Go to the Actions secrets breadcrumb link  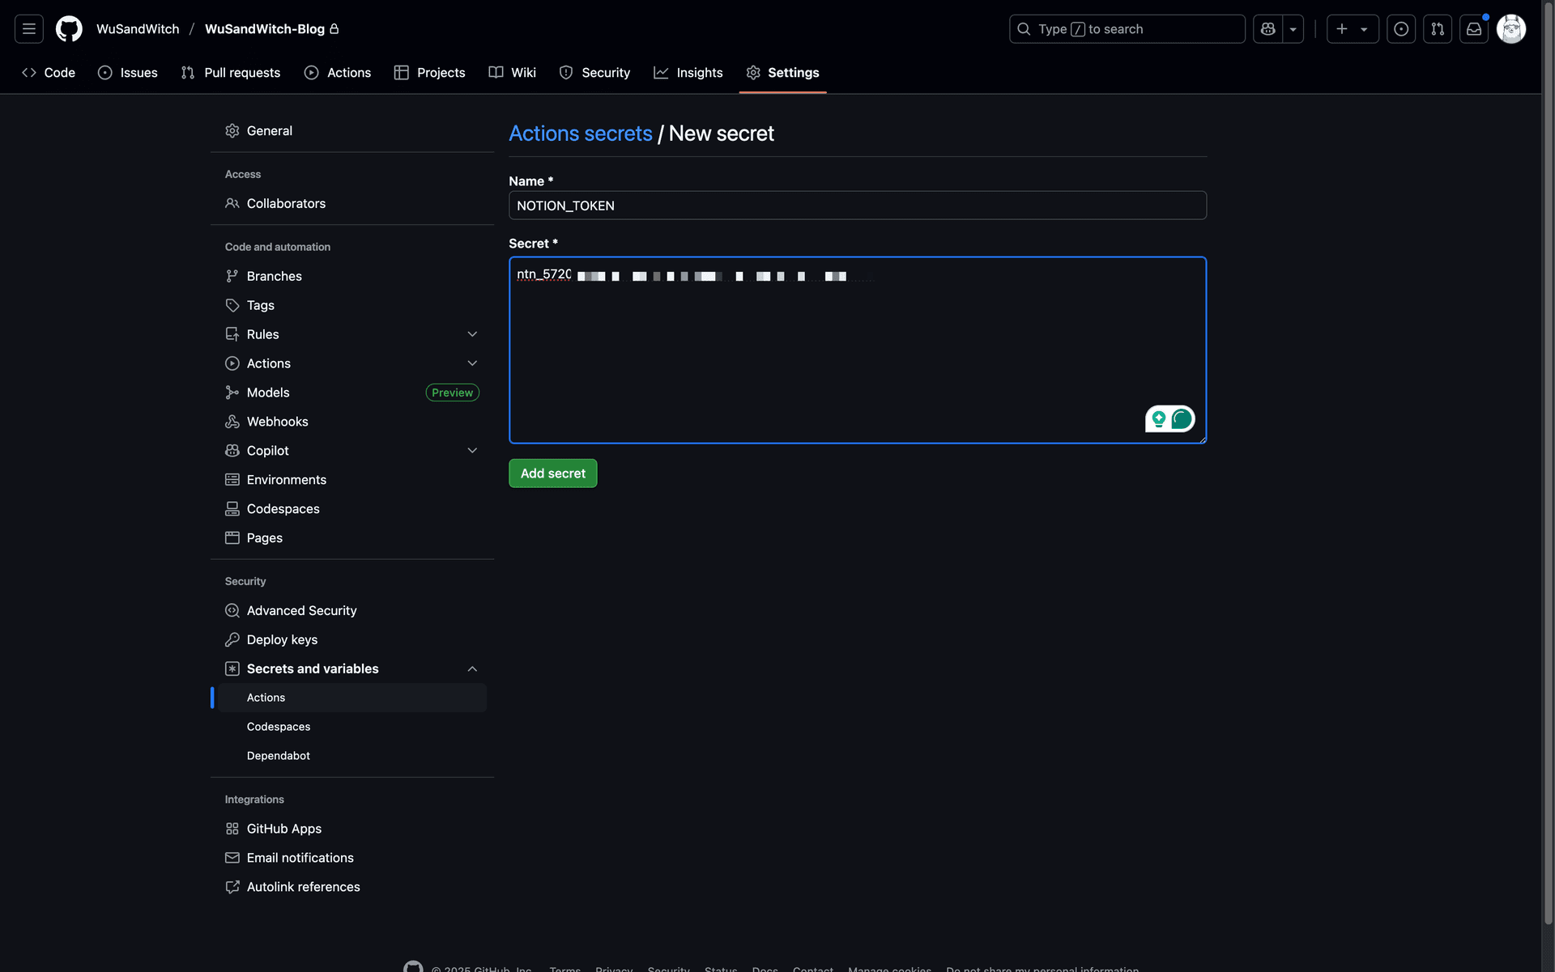580,134
